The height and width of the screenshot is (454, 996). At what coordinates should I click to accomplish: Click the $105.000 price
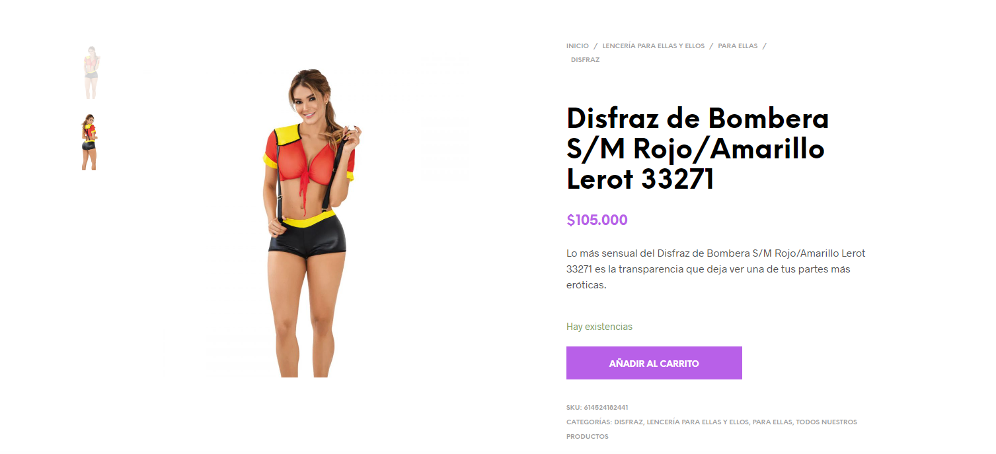[x=597, y=220]
